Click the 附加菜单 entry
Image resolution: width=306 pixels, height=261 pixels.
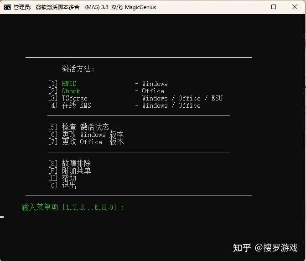[x=69, y=171]
